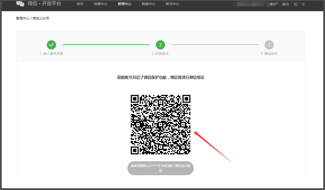Click the grey scan-QR instruction pill
Viewport: 325px width, 190px height.
[160, 168]
